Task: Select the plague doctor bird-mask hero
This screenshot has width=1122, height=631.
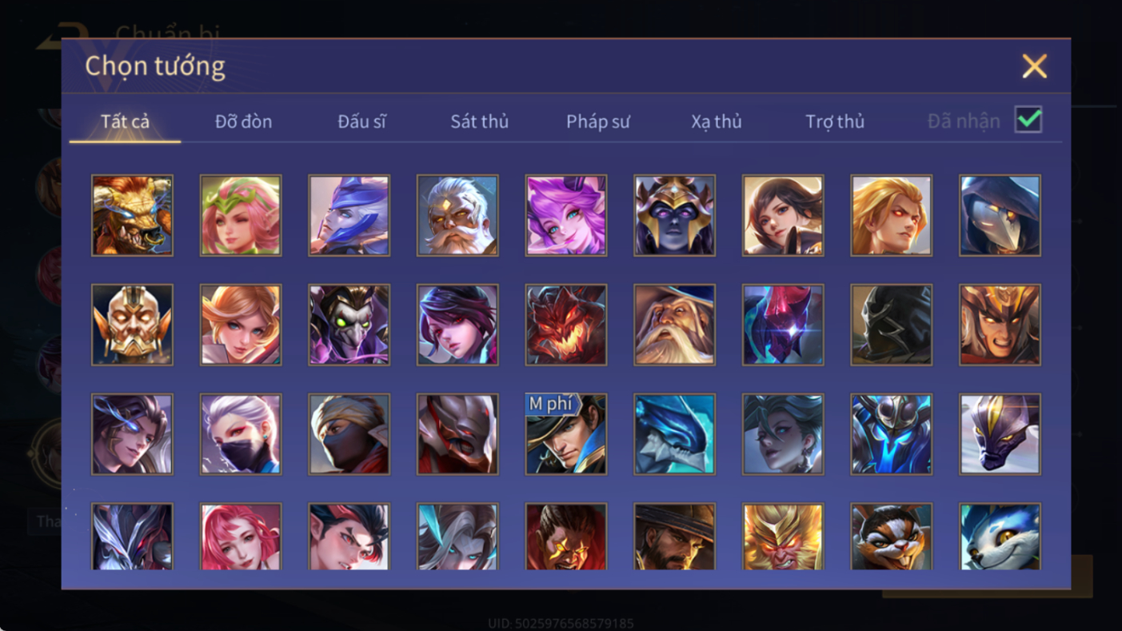Action: pos(1000,216)
